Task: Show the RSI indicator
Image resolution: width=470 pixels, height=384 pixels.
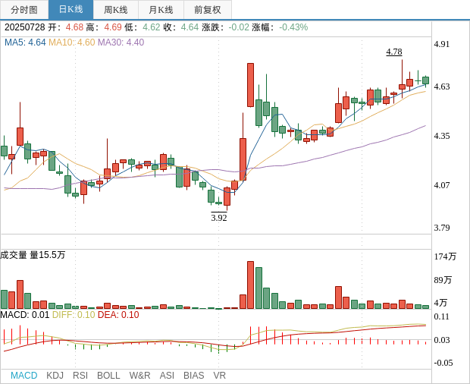Action: (80, 376)
